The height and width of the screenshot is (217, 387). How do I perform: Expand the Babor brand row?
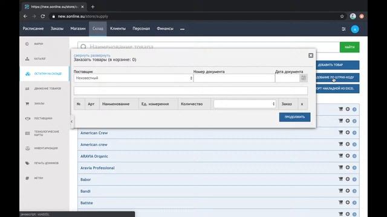pyautogui.click(x=85, y=180)
